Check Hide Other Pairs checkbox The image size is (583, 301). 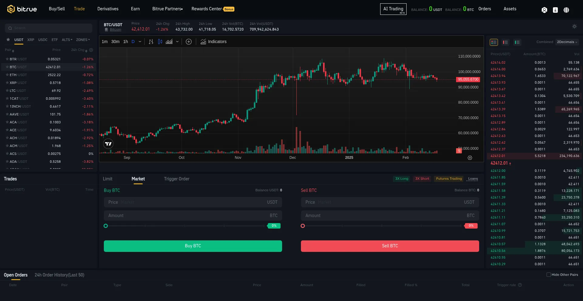(548, 275)
